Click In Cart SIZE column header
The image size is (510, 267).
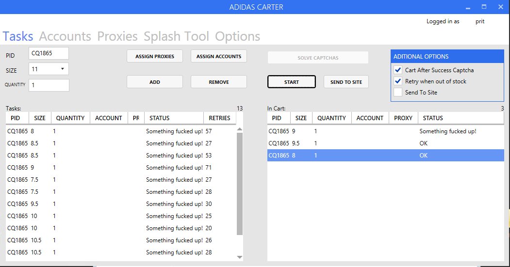301,118
